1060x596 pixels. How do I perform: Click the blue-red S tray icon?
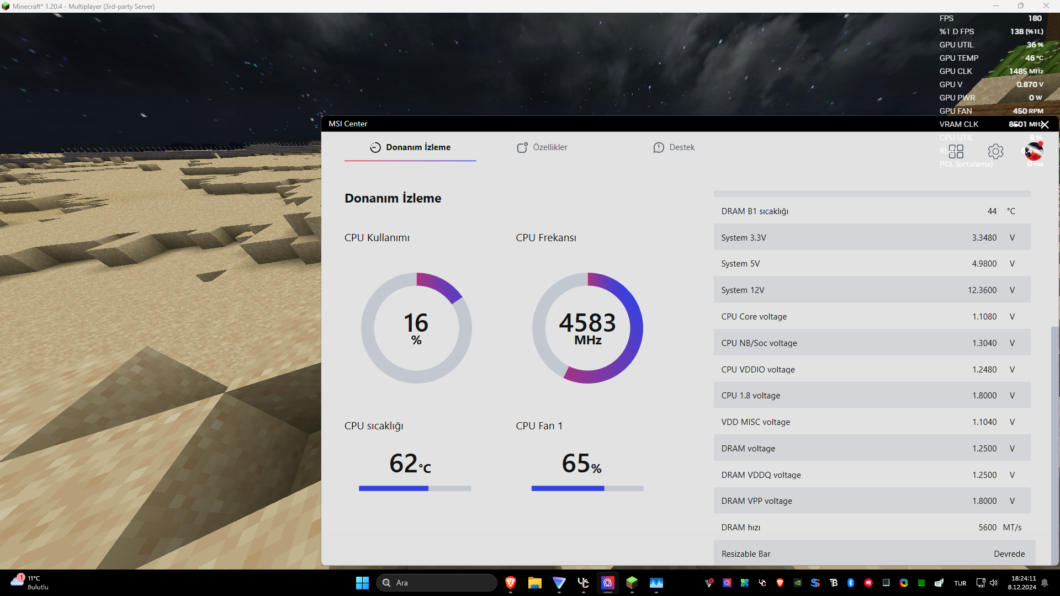point(815,583)
